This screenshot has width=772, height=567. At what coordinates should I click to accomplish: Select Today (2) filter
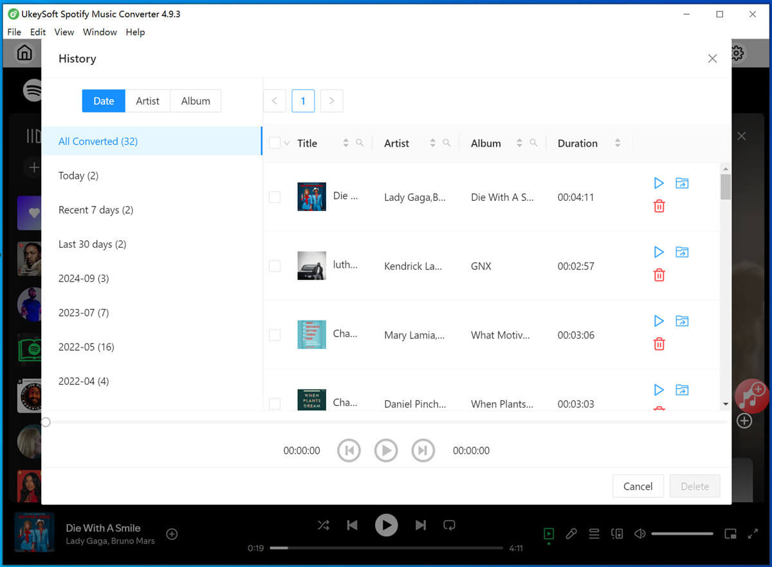[152, 176]
